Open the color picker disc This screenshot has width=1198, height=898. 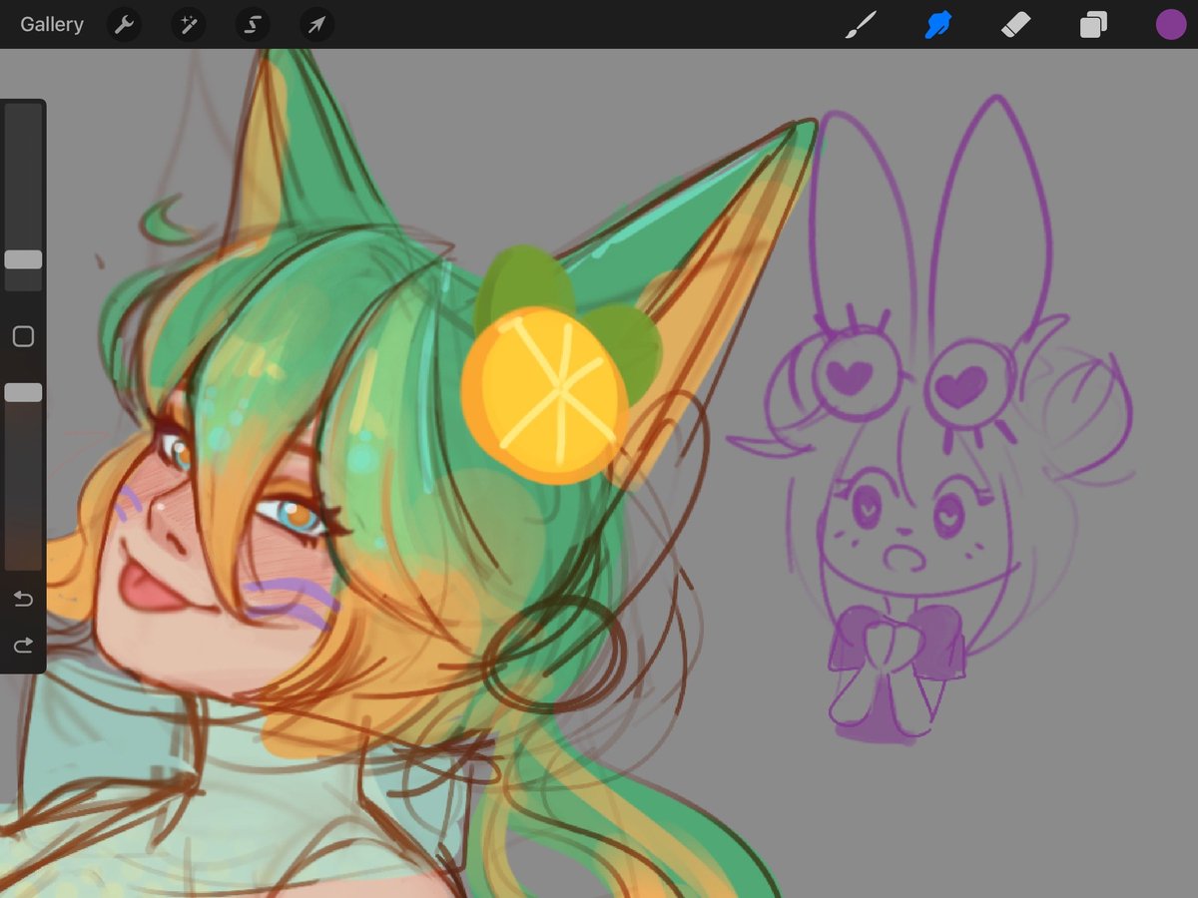click(x=1170, y=24)
